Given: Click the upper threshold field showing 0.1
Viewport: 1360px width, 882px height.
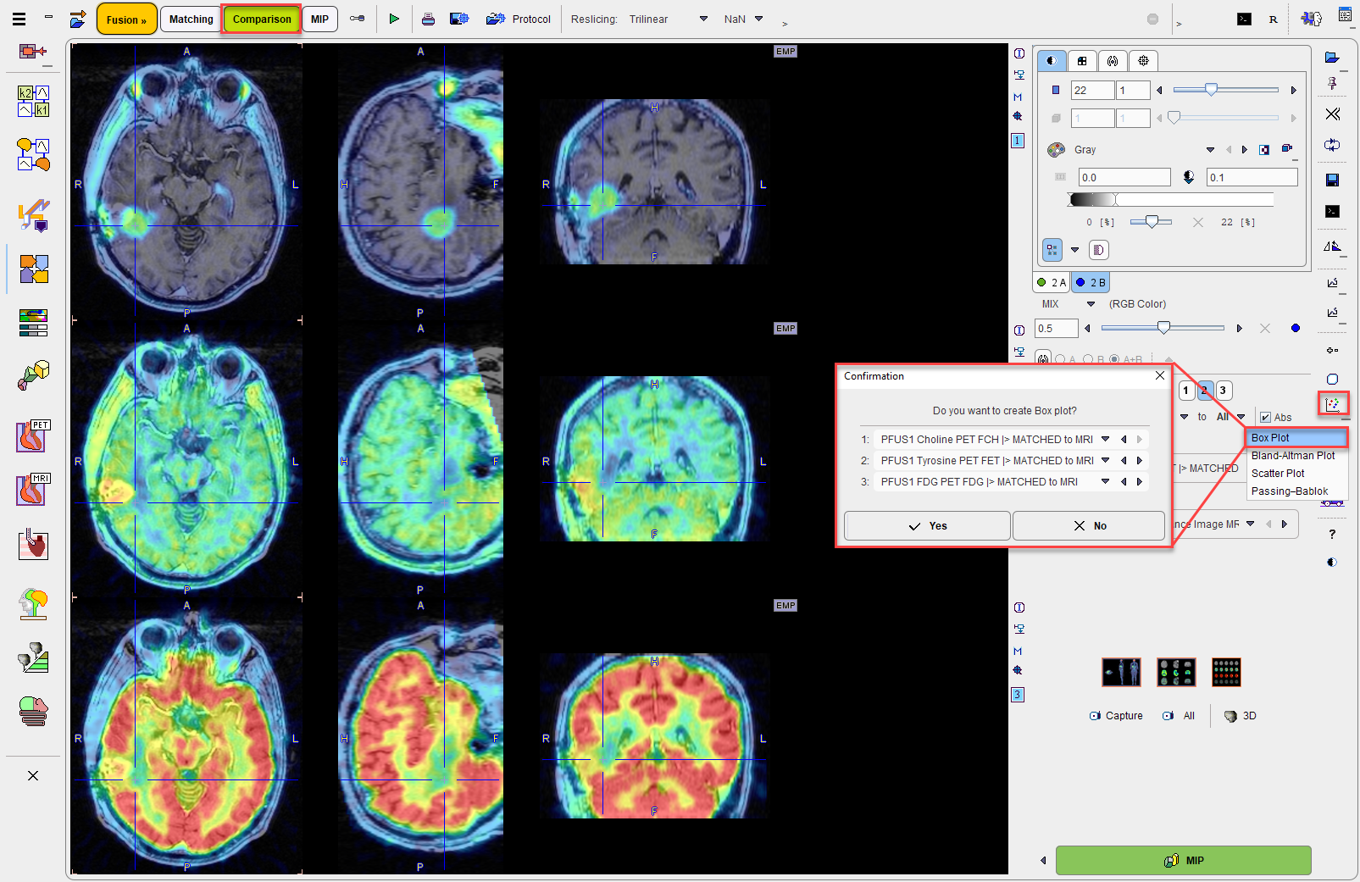Looking at the screenshot, I should click(x=1252, y=177).
